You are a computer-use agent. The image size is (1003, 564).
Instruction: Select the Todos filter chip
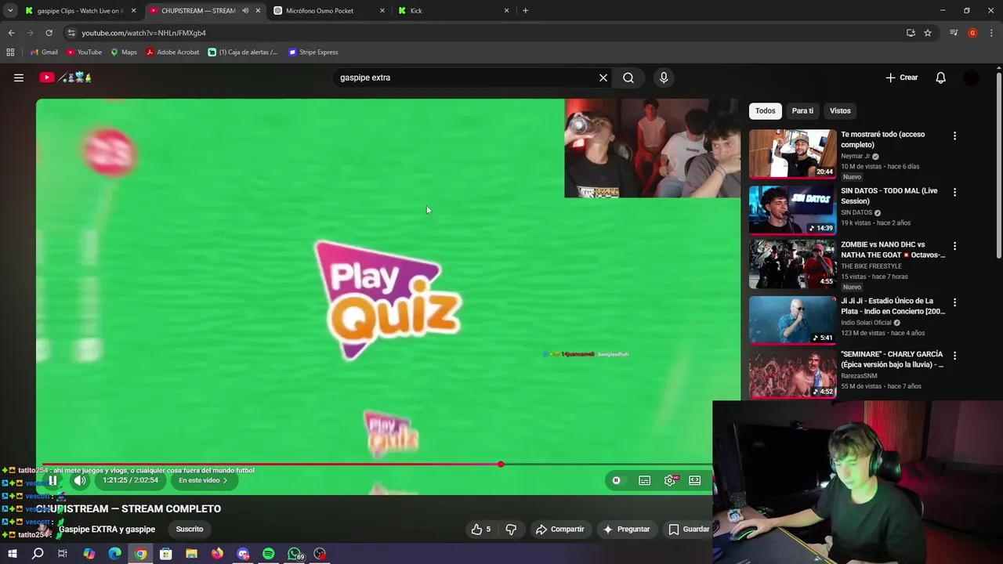coord(765,111)
